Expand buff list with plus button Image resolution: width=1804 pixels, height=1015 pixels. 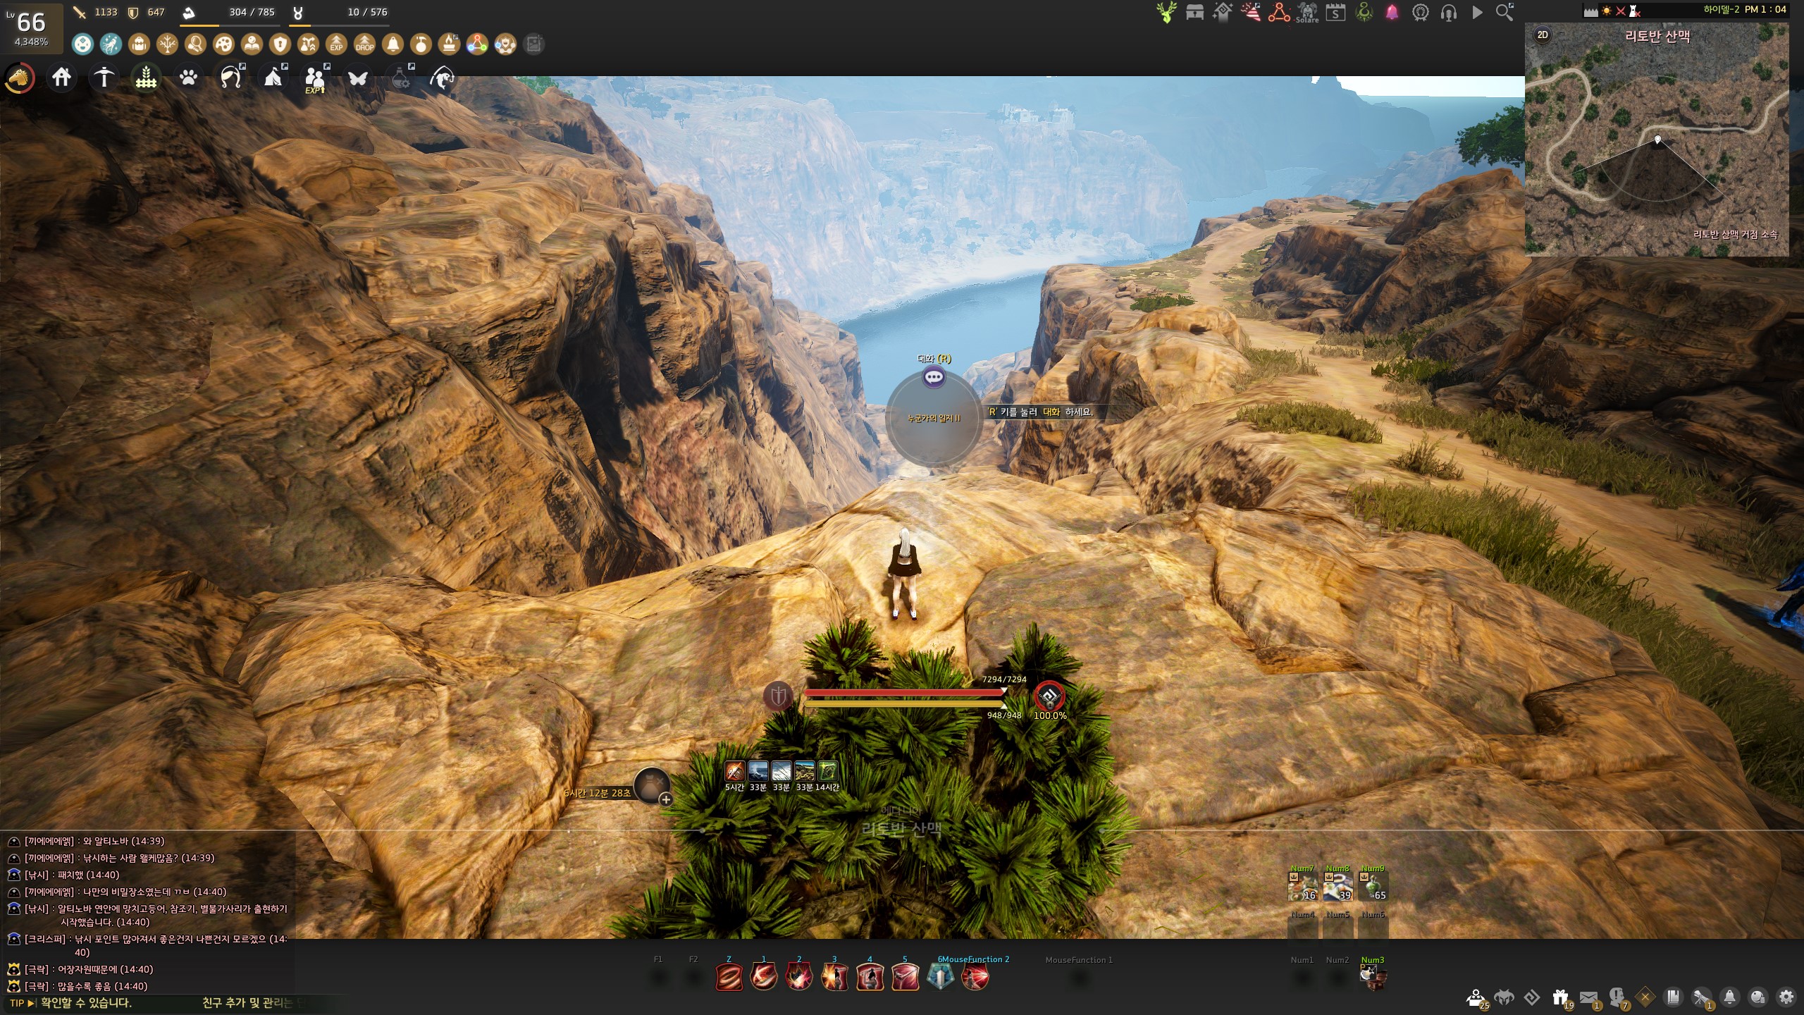coord(665,799)
